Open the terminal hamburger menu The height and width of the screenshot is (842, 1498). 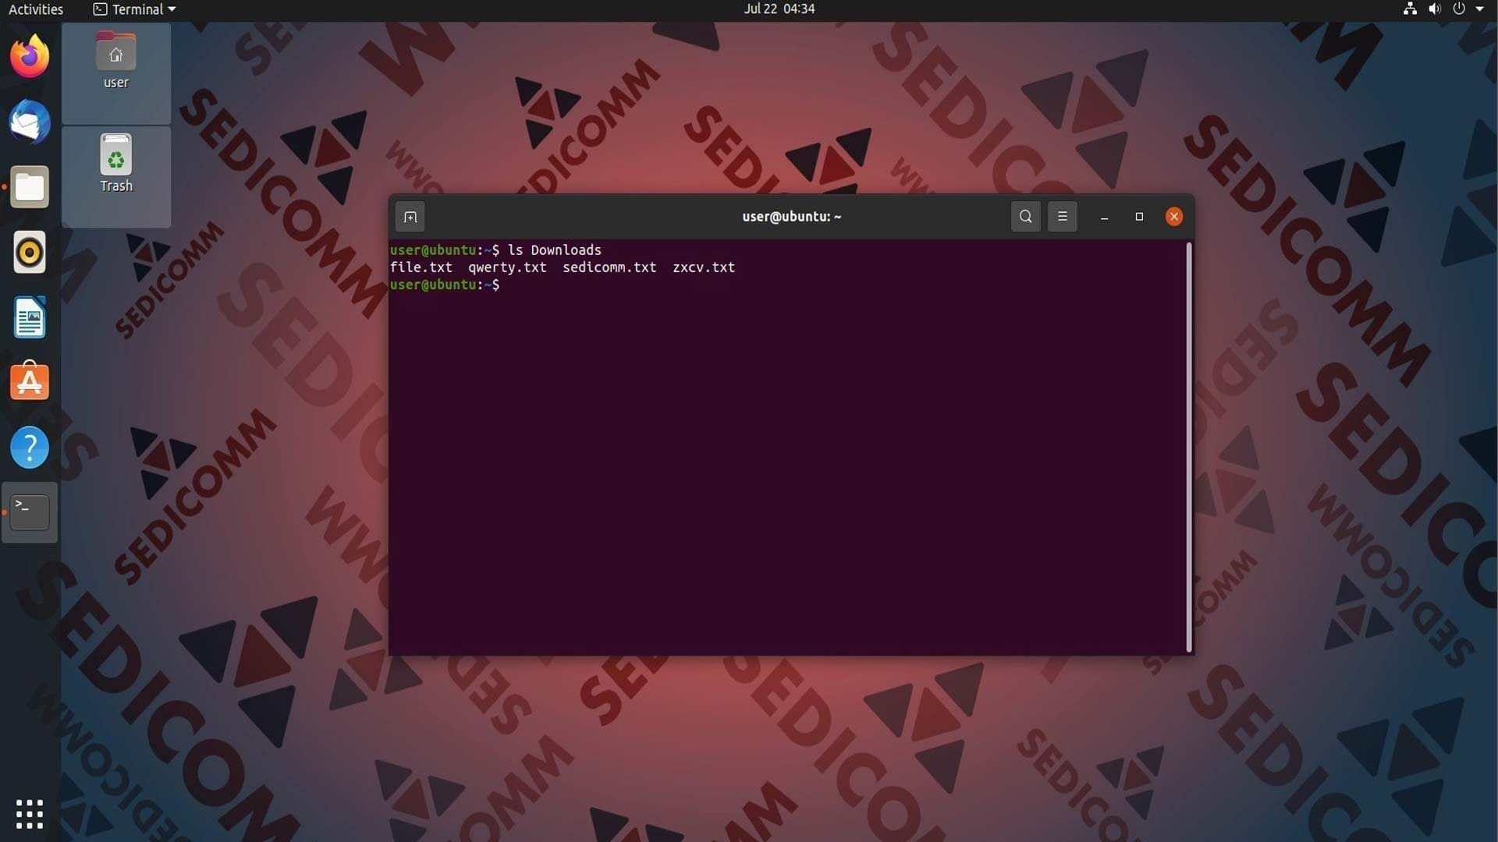coord(1062,217)
